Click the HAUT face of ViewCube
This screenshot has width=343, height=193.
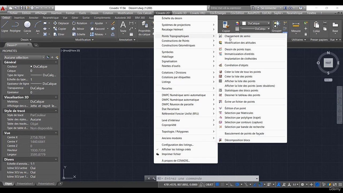(x=328, y=63)
